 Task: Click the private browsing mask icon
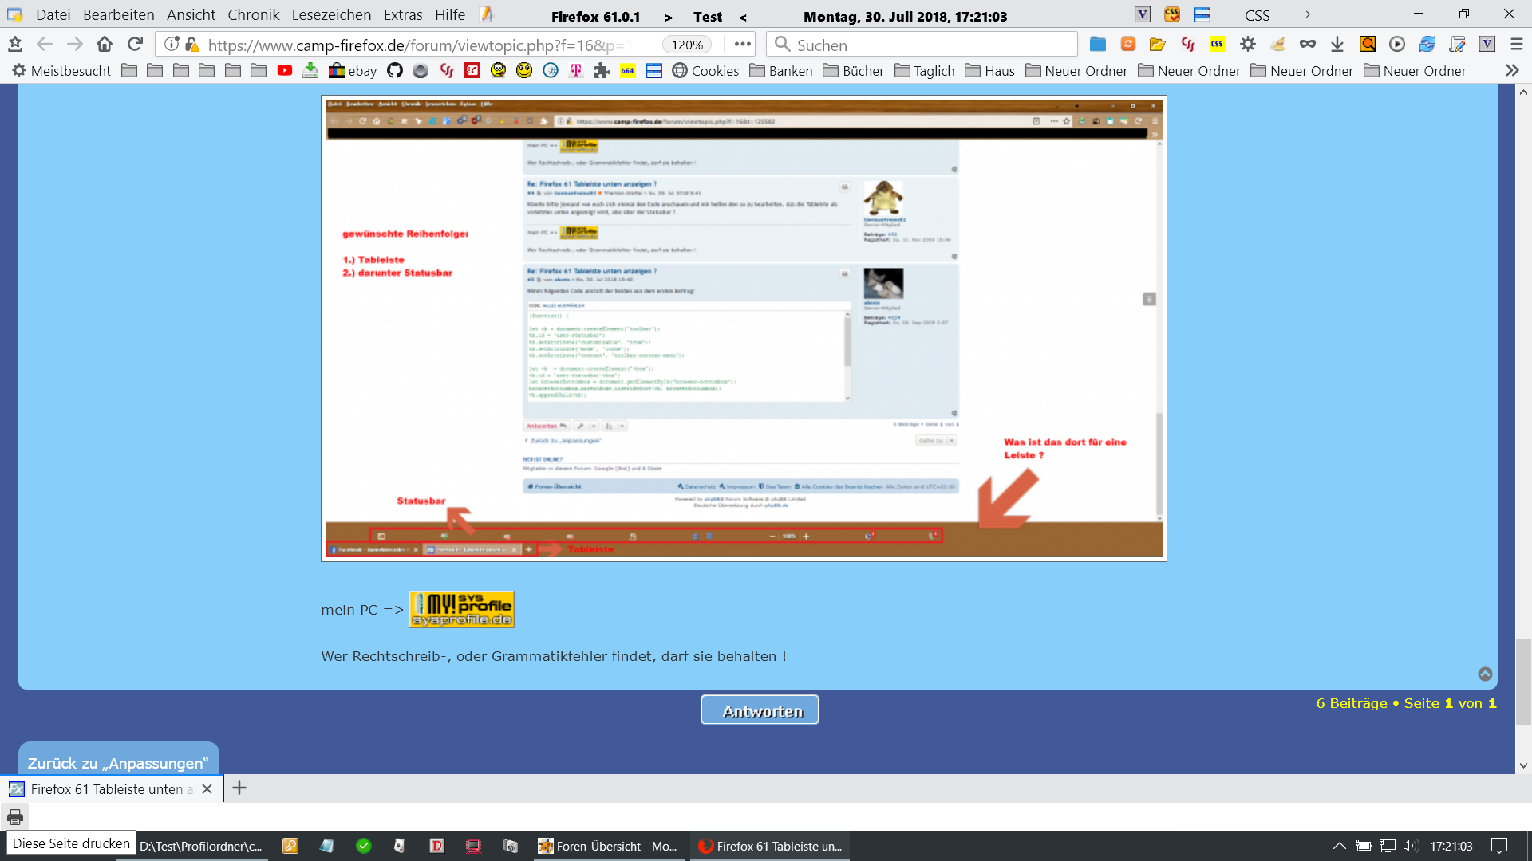click(1308, 45)
